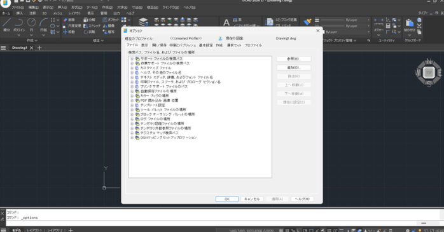Image resolution: width=444 pixels, height=232 pixels.
Task: Click the ヘルプ(H) button
Action: [302, 199]
